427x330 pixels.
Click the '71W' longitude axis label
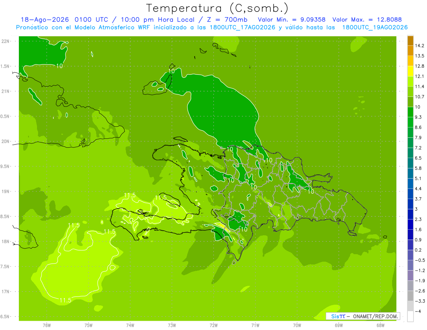255,325
